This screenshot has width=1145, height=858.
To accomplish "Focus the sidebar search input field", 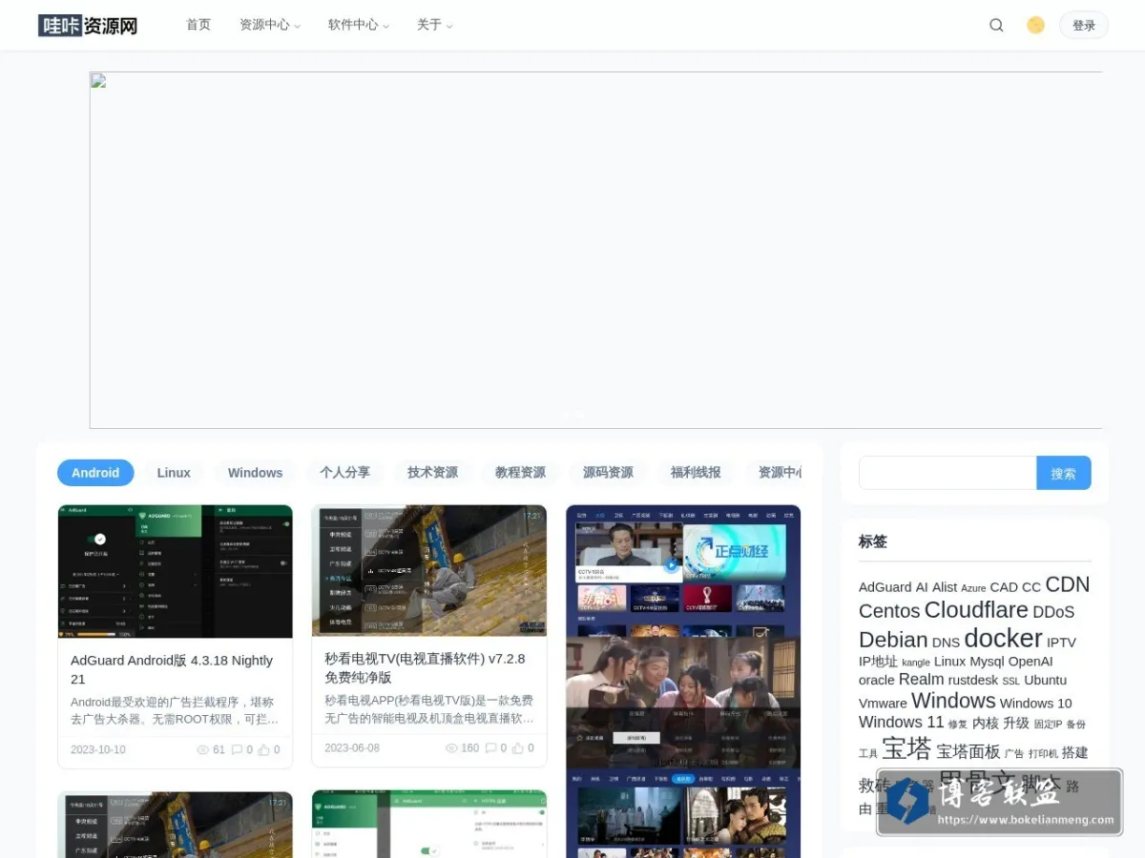I will 947,473.
